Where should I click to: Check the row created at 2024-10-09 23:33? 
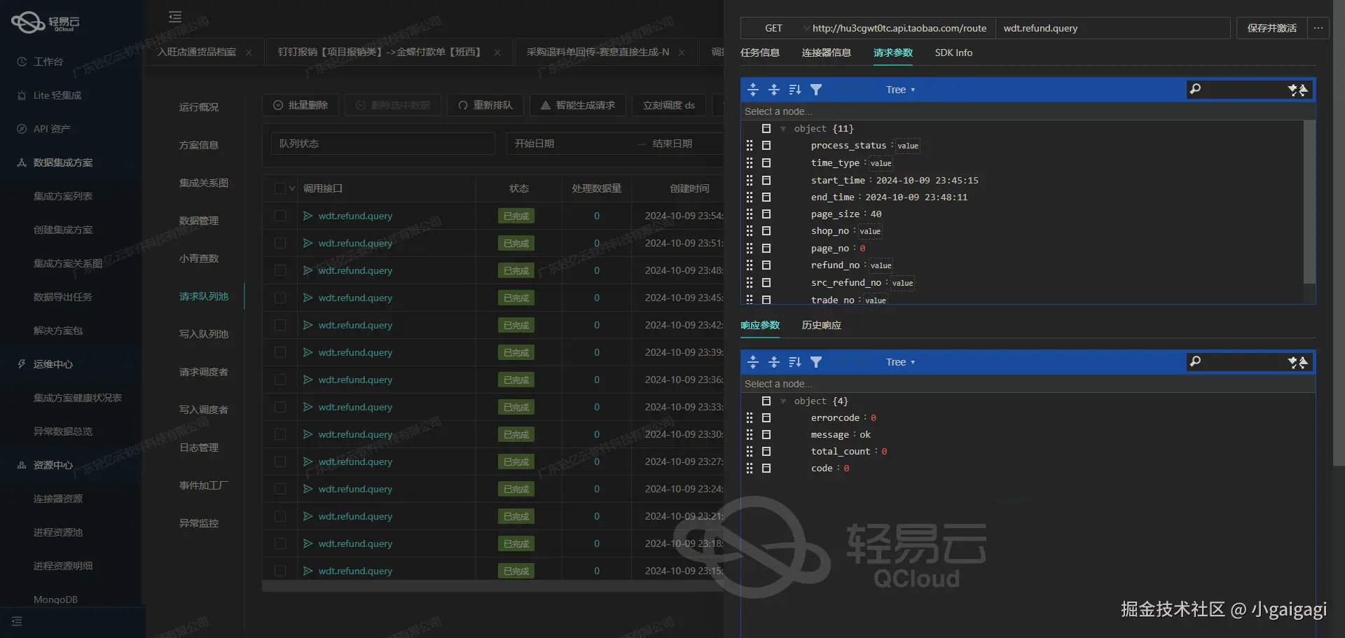pos(280,407)
